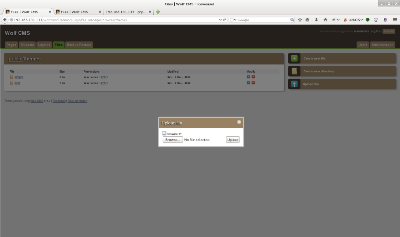Click the Upload button in dialog
The height and width of the screenshot is (237, 400).
[233, 140]
